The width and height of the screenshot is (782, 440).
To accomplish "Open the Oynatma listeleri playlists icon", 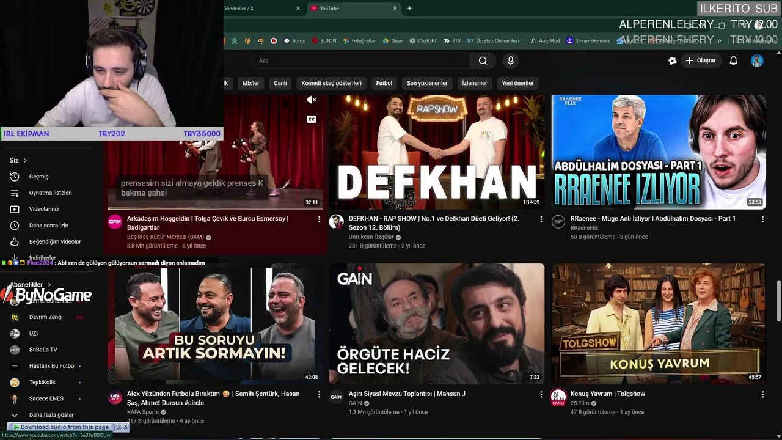I will pos(15,193).
